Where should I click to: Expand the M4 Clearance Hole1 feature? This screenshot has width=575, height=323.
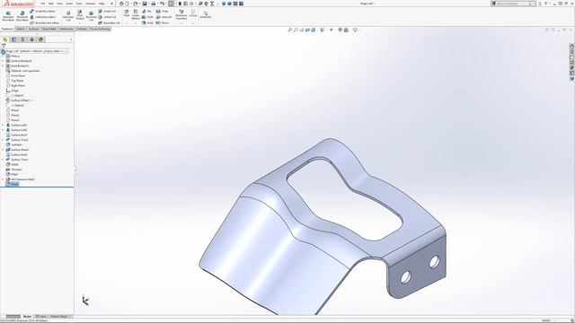coord(3,179)
